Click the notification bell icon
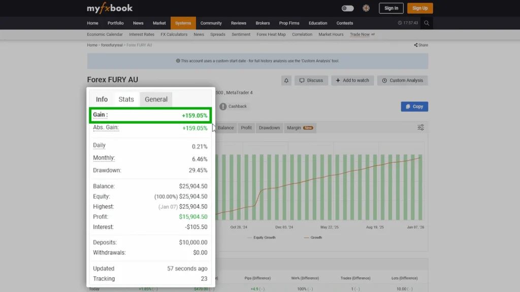The width and height of the screenshot is (520, 292). tap(286, 81)
